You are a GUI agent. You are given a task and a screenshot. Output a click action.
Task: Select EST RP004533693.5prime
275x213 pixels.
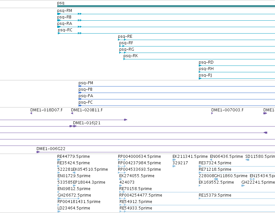pos(139,169)
